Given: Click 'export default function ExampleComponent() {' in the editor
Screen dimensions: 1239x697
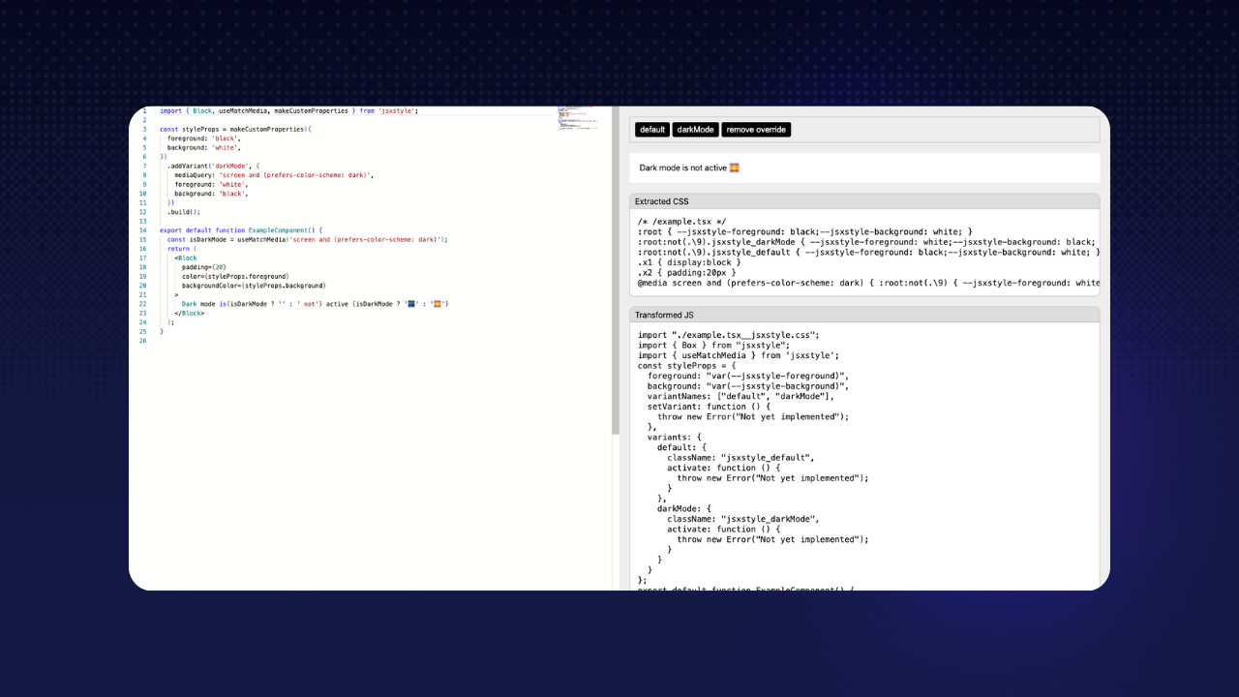Looking at the screenshot, I should click(241, 230).
